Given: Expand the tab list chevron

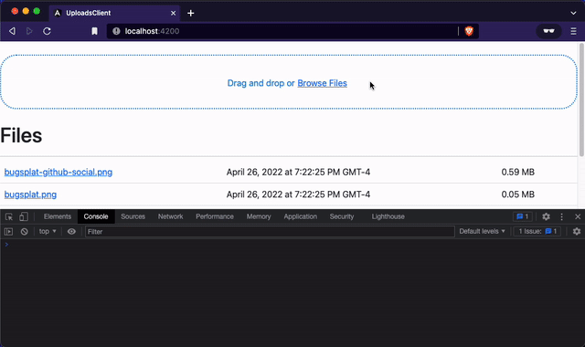Looking at the screenshot, I should coord(573,13).
